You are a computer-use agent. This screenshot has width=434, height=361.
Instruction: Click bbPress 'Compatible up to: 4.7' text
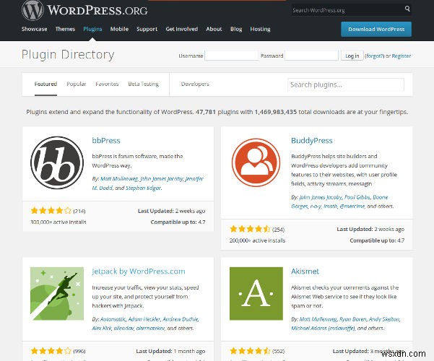[x=178, y=222]
